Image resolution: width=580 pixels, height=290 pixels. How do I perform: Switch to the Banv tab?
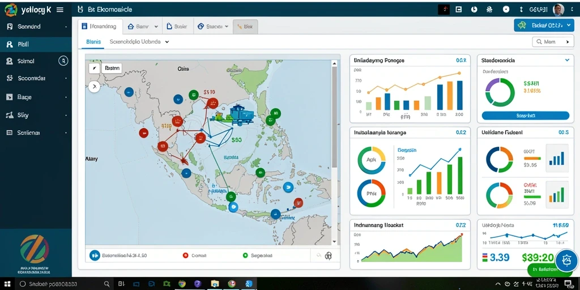click(142, 27)
